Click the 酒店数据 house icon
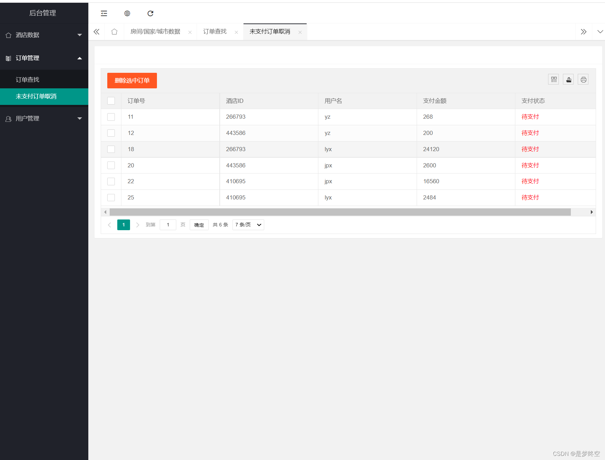This screenshot has width=605, height=460. [x=9, y=35]
